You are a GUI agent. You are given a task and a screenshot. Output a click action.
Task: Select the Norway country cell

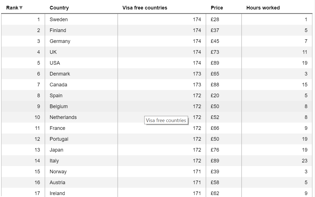(x=58, y=172)
